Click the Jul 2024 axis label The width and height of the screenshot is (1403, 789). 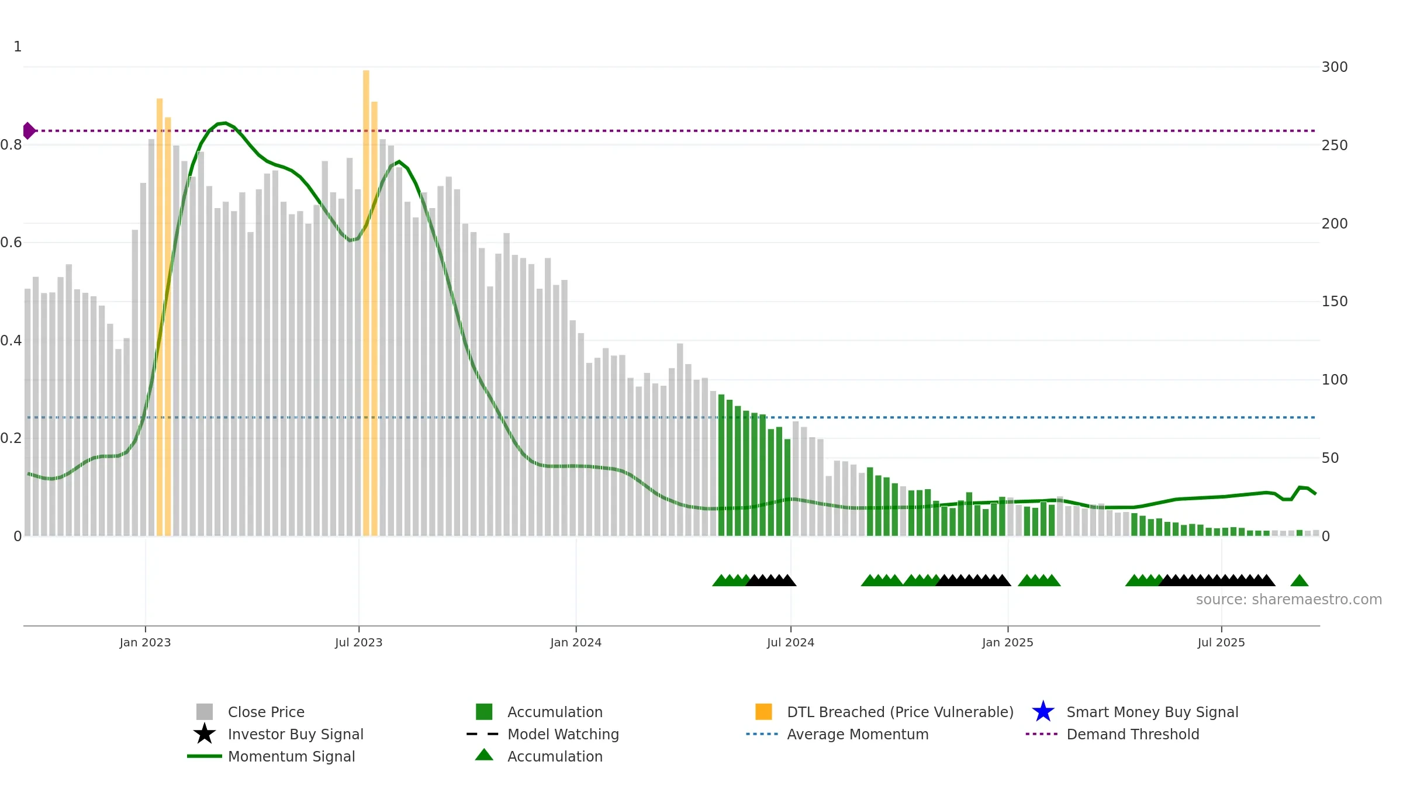pyautogui.click(x=790, y=642)
